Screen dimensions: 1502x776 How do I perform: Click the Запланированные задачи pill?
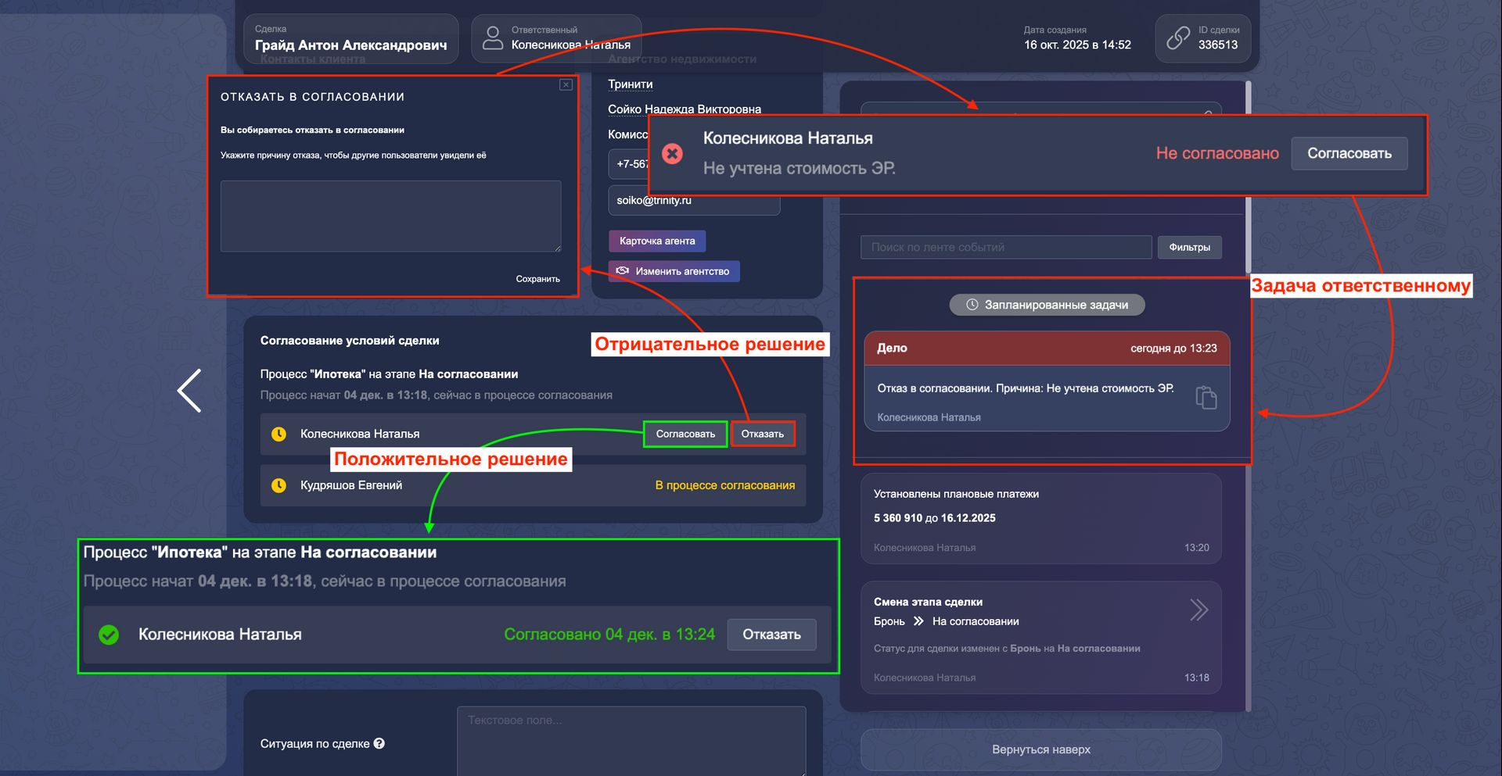(x=1047, y=305)
